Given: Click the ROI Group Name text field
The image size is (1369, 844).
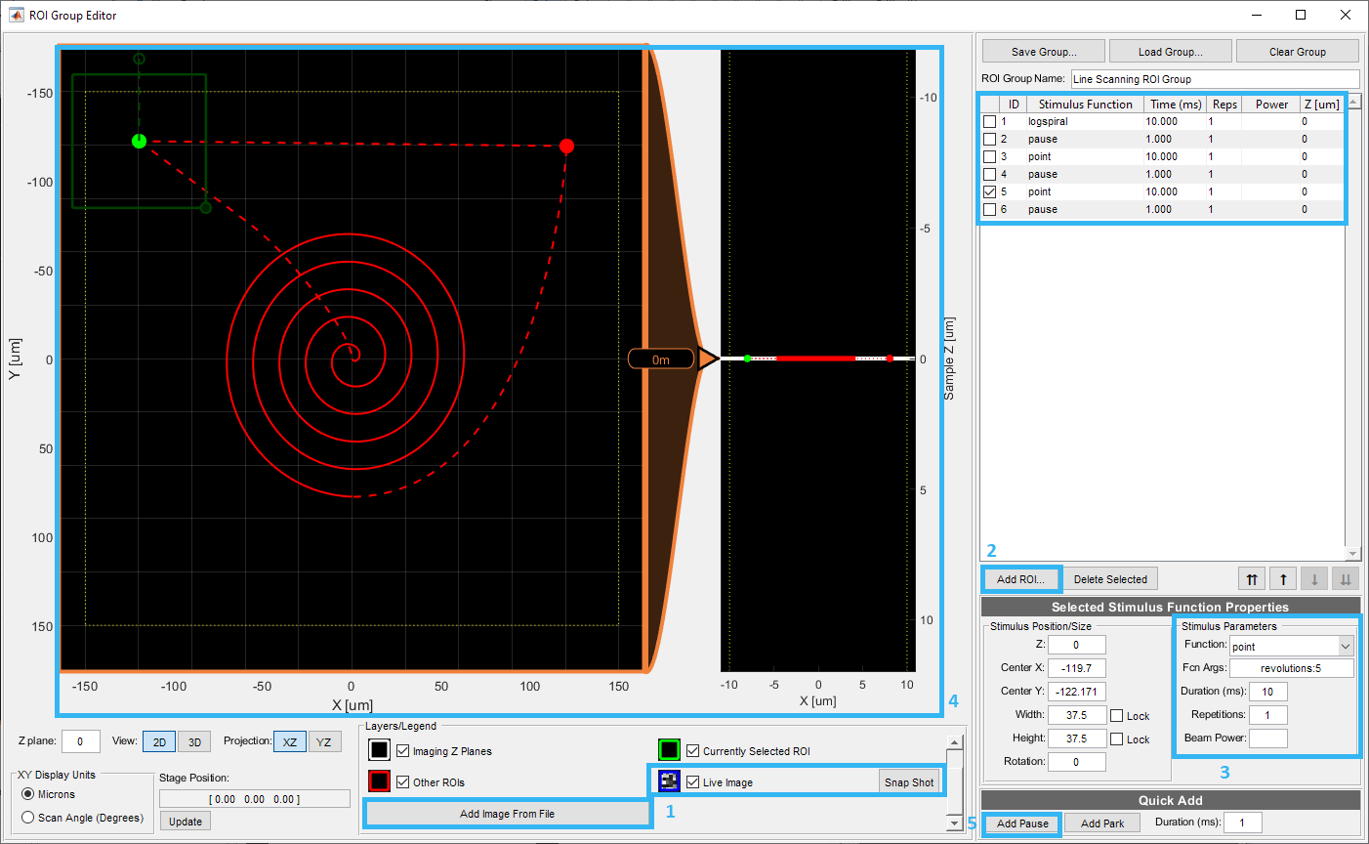Looking at the screenshot, I should click(x=1214, y=79).
